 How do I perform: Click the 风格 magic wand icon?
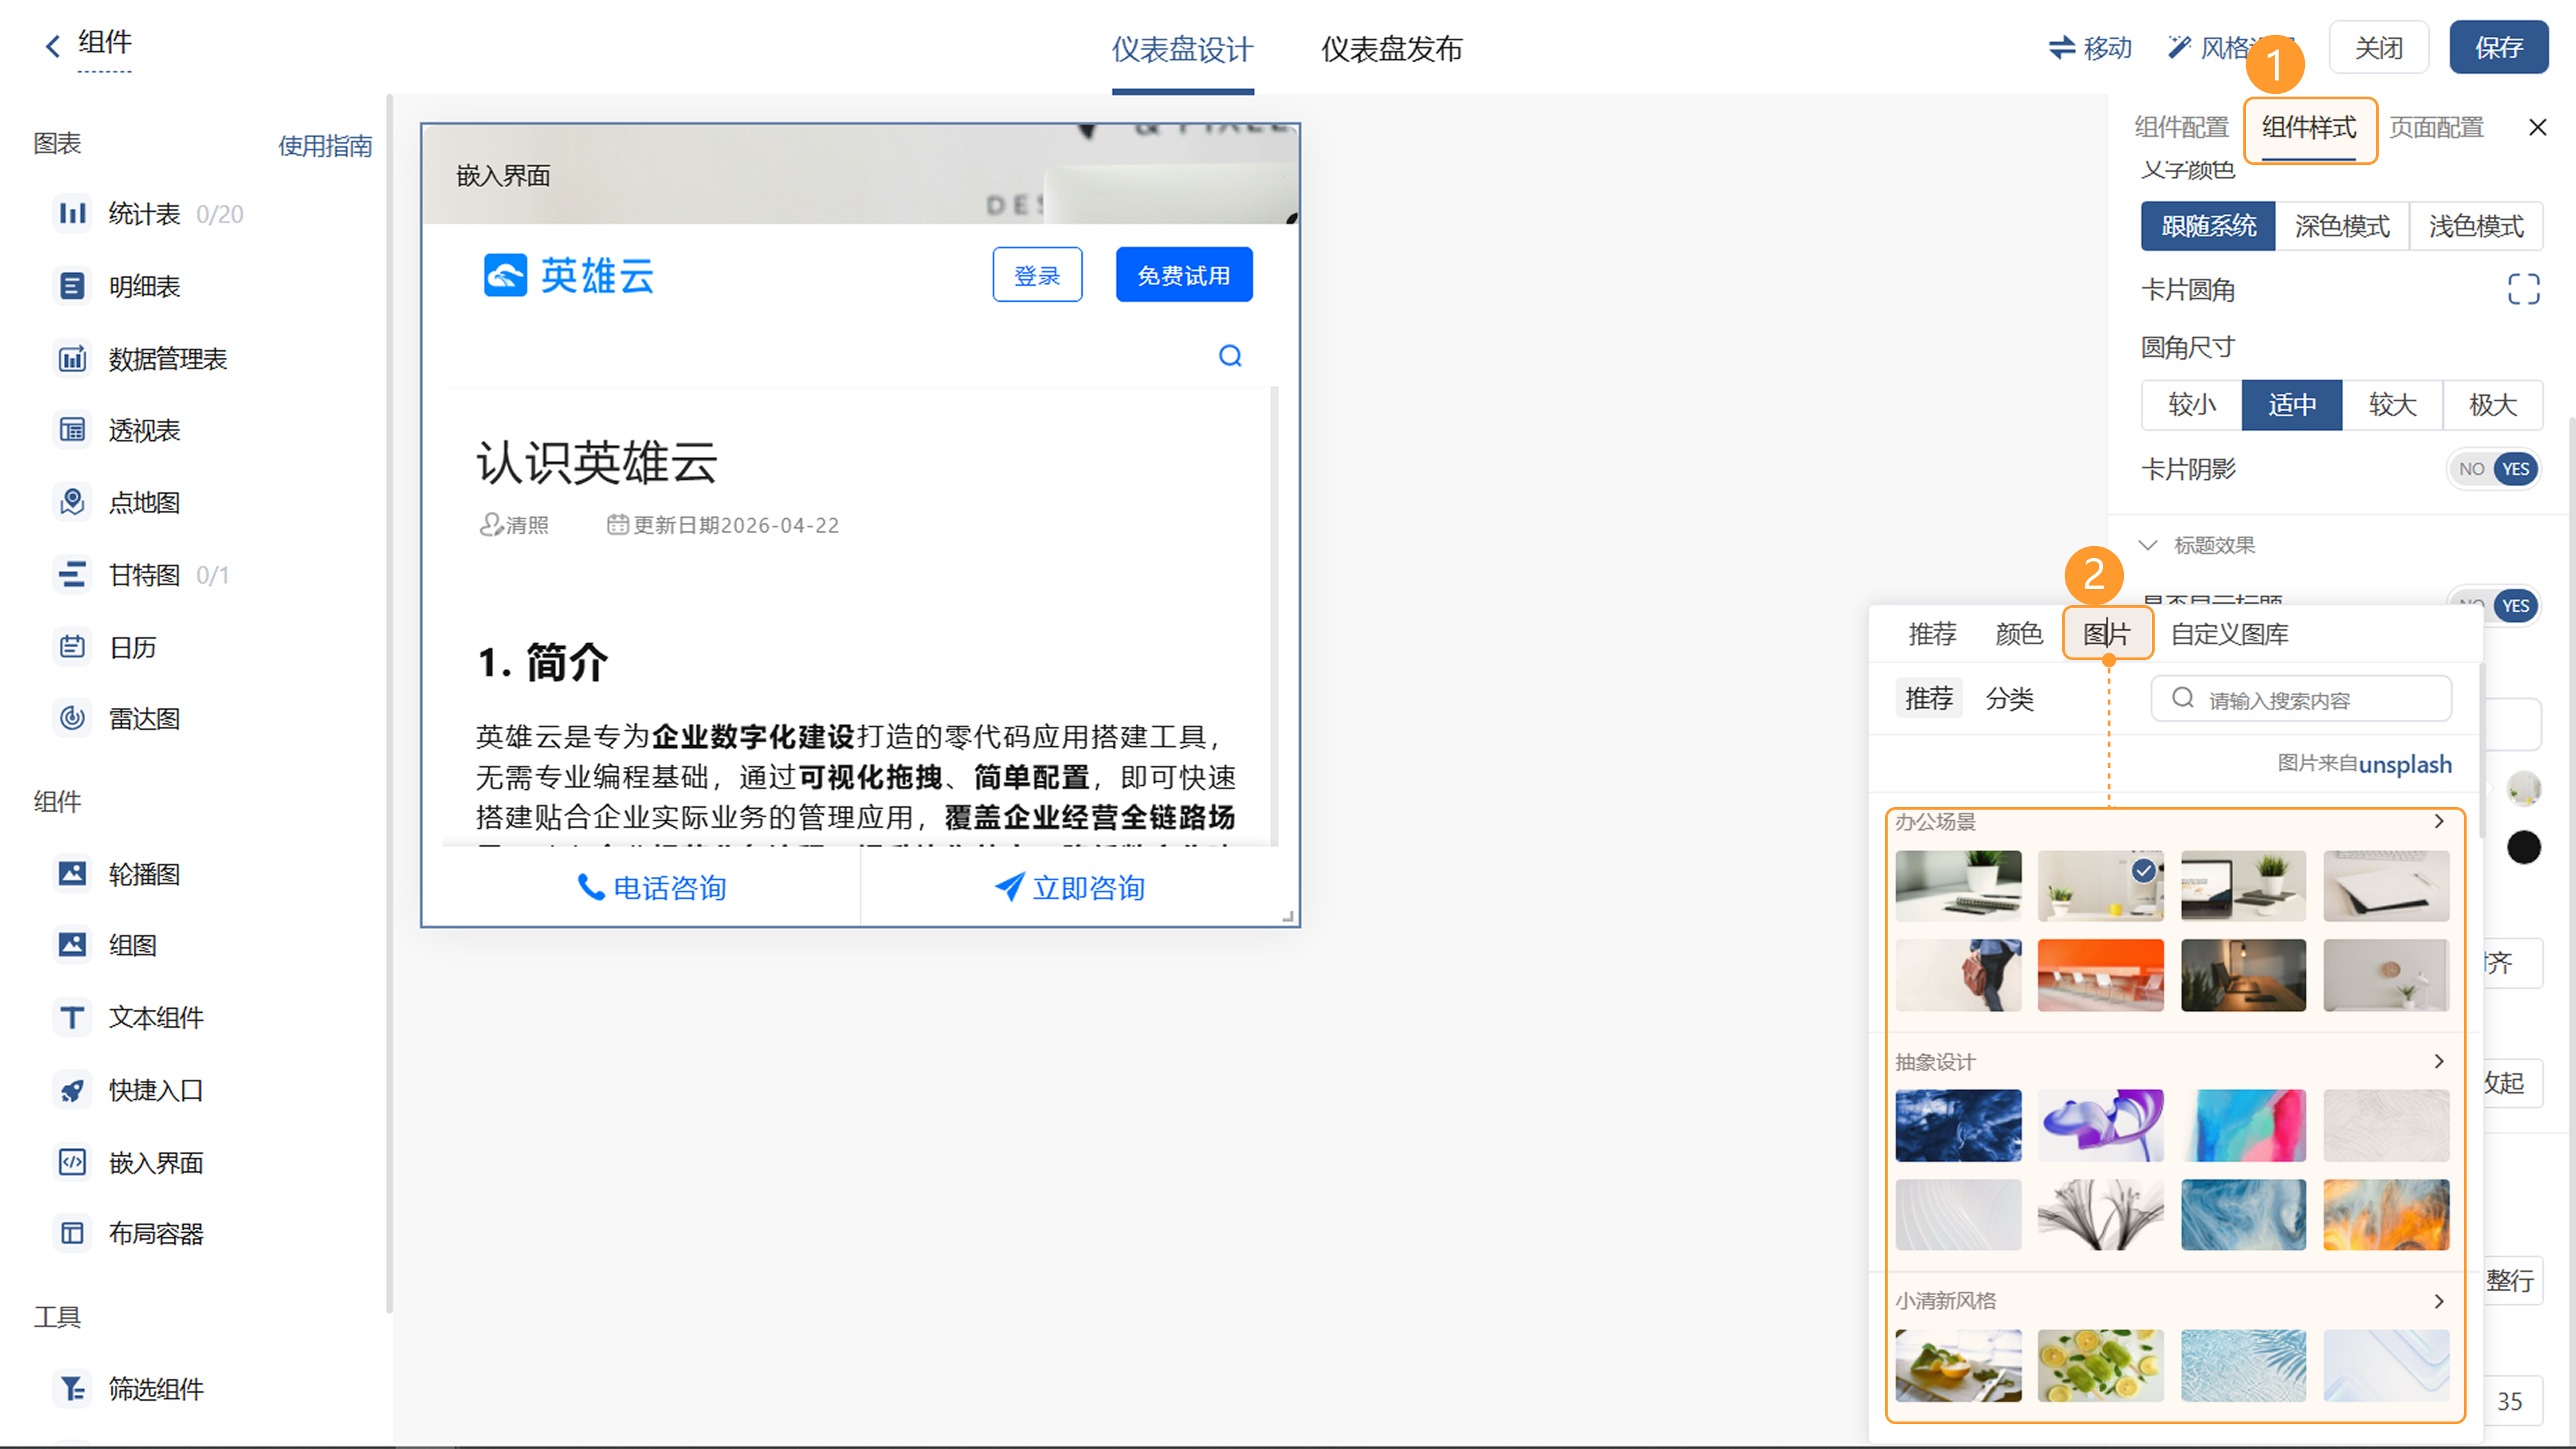(x=2179, y=47)
